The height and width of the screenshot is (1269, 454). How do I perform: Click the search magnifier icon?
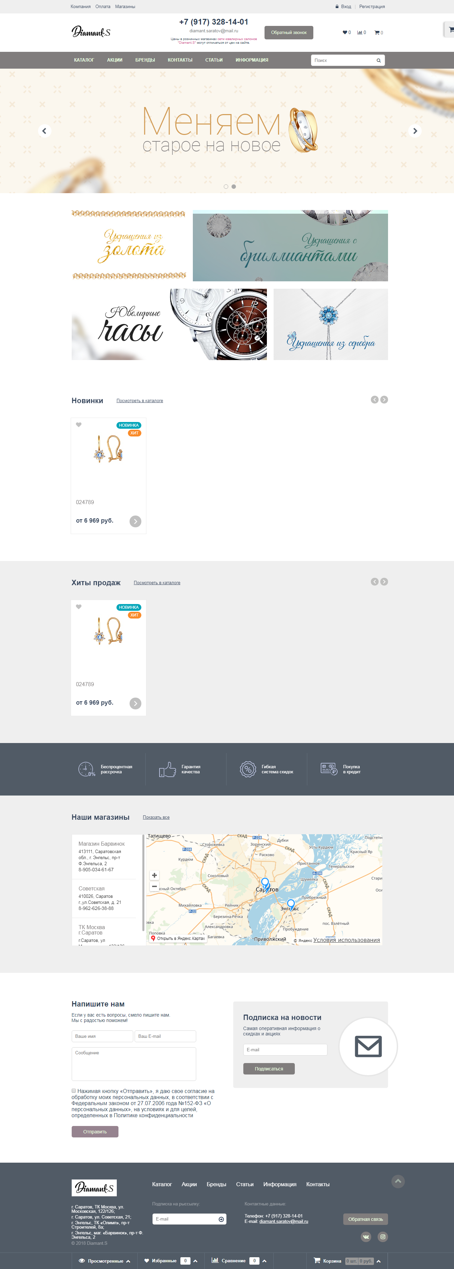(x=378, y=61)
